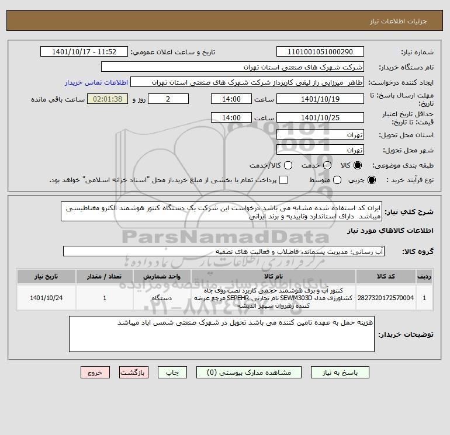Select the متوسط purchase type radio
450x435 pixels.
(x=337, y=180)
